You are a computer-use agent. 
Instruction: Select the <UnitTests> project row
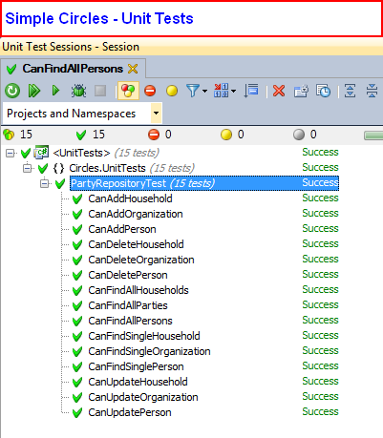[106, 153]
